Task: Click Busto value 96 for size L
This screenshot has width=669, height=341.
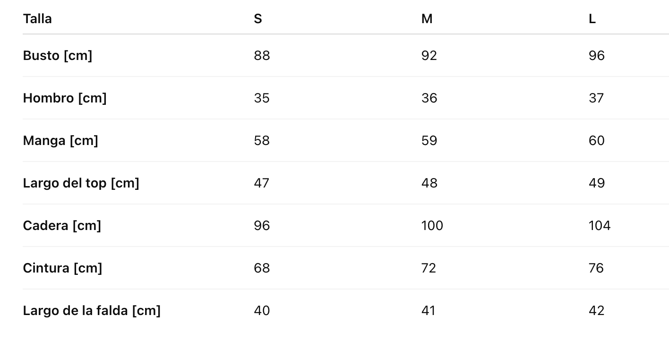Action: [596, 56]
